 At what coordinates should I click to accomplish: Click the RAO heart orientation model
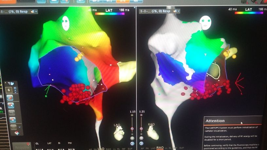pos(153,132)
